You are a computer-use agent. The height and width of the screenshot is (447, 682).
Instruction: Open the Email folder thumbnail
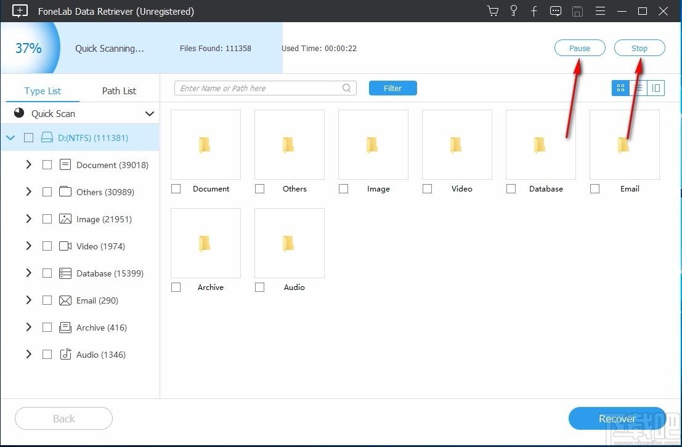[625, 145]
